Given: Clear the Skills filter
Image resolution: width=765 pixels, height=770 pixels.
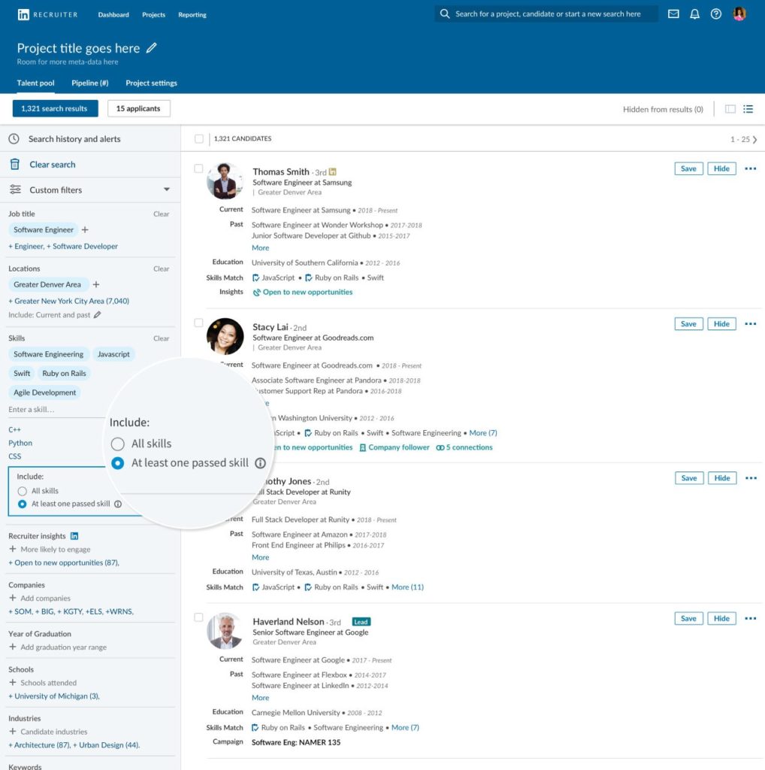Looking at the screenshot, I should pos(162,339).
